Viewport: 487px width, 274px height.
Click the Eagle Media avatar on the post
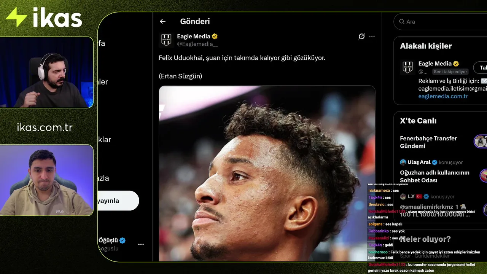[x=166, y=40]
